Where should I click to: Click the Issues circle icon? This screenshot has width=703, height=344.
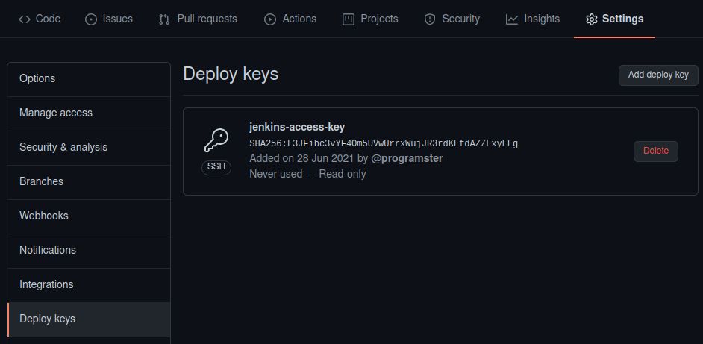91,19
